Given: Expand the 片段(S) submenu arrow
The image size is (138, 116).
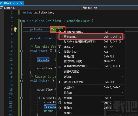Looking at the screenshot, I should click(122, 93).
